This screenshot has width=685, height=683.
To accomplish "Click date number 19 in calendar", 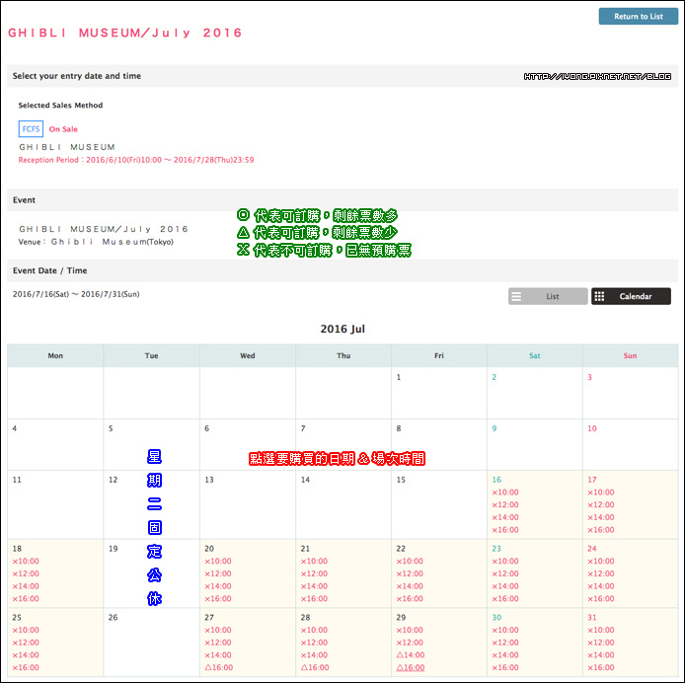I will (114, 549).
